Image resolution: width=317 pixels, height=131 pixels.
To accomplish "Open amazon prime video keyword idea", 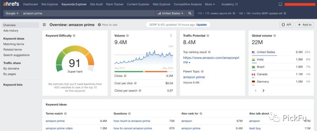I will (x=59, y=128).
